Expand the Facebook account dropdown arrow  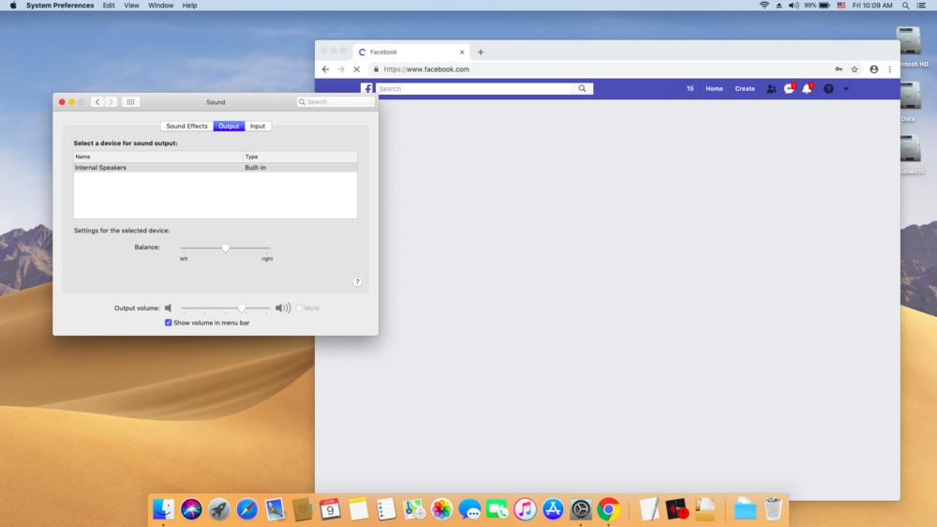click(x=846, y=88)
